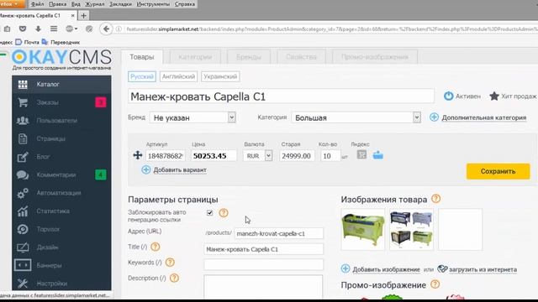This screenshot has width=538, height=302.
Task: Open Почта bookmark
Action: click(28, 42)
